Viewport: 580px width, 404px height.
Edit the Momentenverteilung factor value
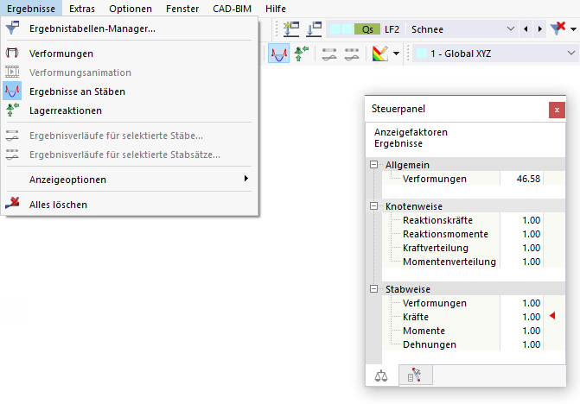pos(521,262)
